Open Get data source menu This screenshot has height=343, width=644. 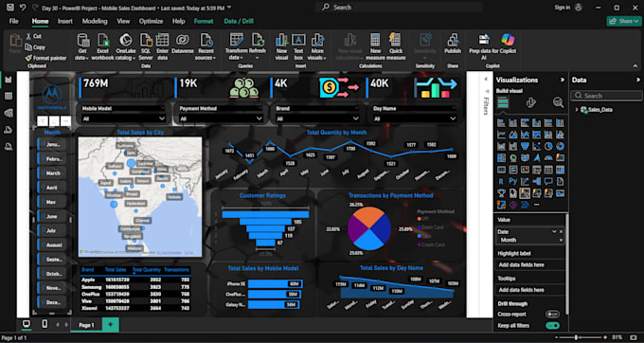point(83,46)
